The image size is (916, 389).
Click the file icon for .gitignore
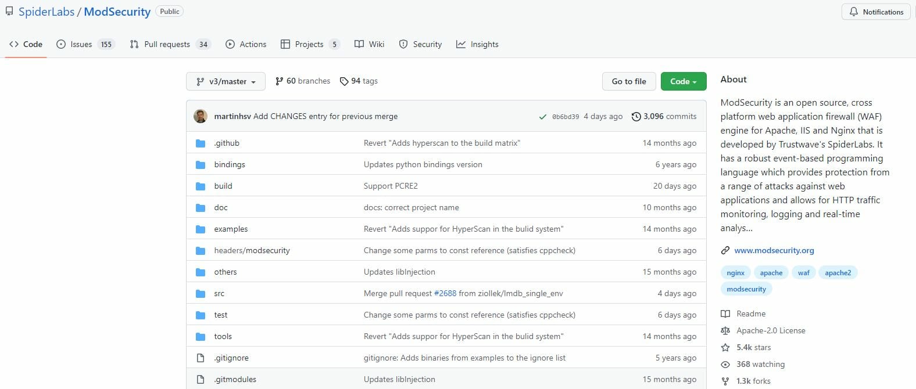[x=201, y=358]
